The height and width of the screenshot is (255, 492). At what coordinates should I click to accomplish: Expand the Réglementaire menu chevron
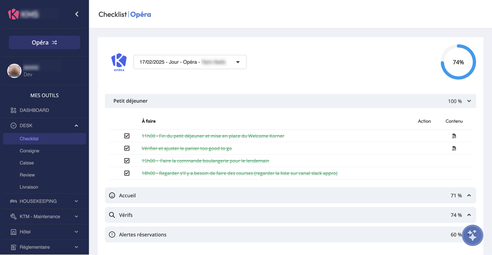[x=76, y=247]
